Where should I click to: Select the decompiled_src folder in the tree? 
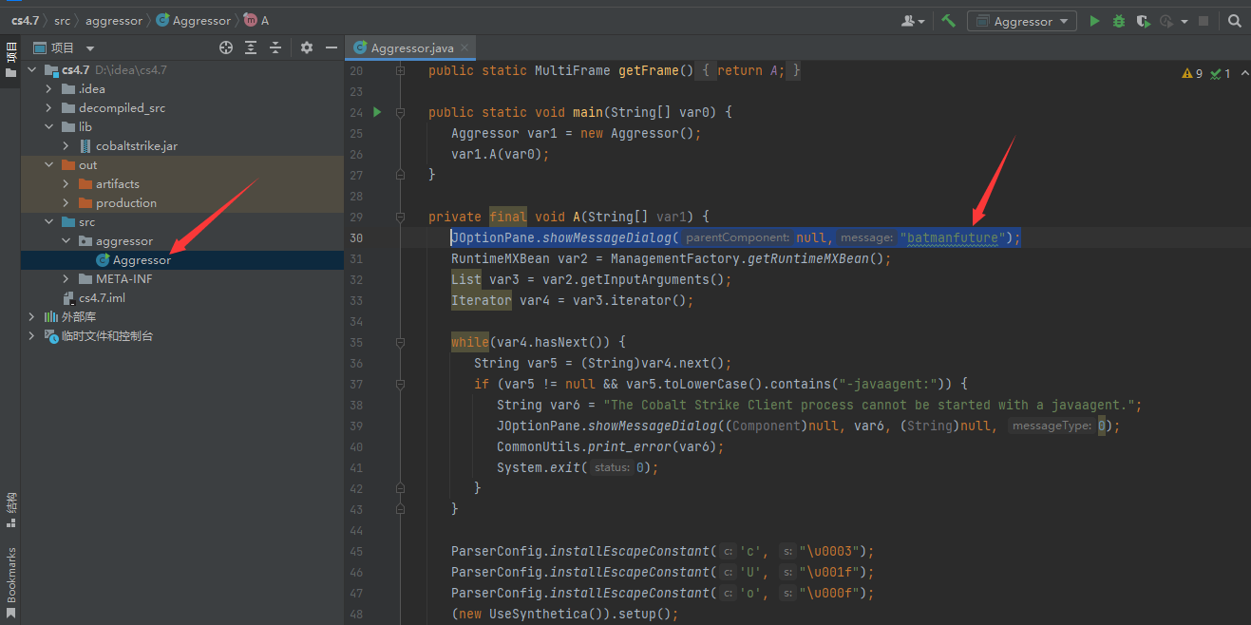[x=122, y=107]
